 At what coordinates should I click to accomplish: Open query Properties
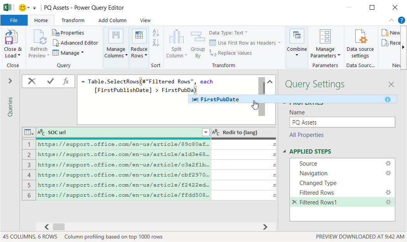(68, 33)
